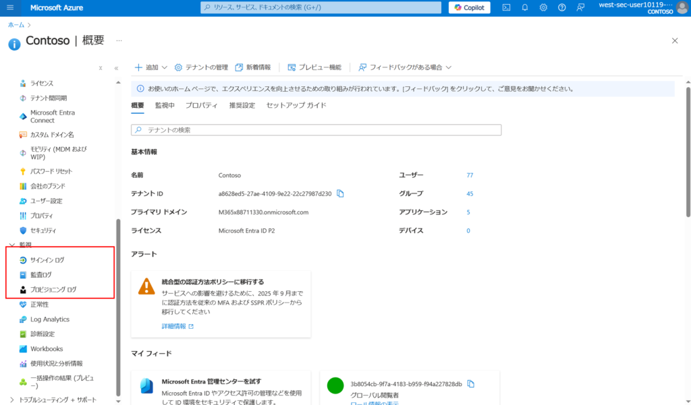Switch to セットアップ ガイド tab

pyautogui.click(x=296, y=105)
